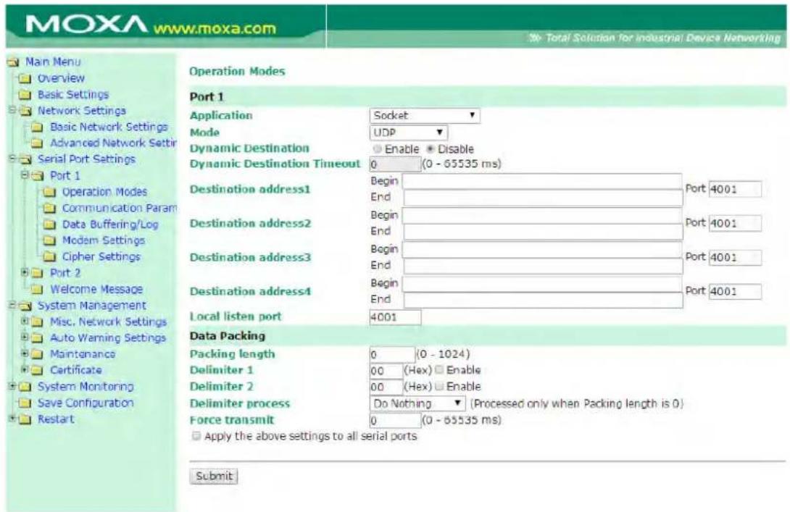790x512 pixels.
Task: Click the System Monitoring folder icon
Action: (x=25, y=387)
